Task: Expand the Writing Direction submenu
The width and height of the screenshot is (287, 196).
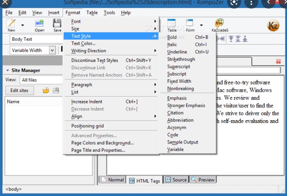Action: pyautogui.click(x=111, y=51)
